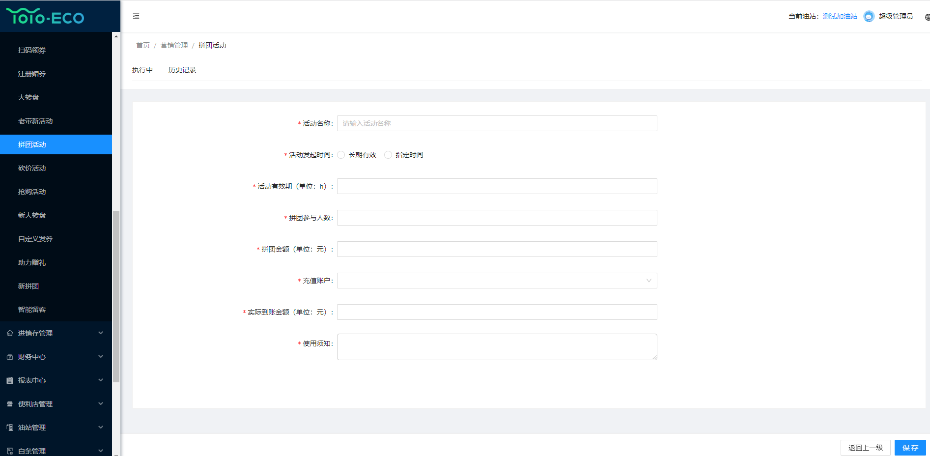Click the sidebar vertical scrollbar thumb

[x=116, y=296]
